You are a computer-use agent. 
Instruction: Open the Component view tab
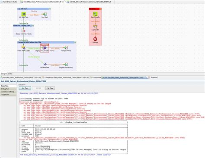tap(96, 77)
